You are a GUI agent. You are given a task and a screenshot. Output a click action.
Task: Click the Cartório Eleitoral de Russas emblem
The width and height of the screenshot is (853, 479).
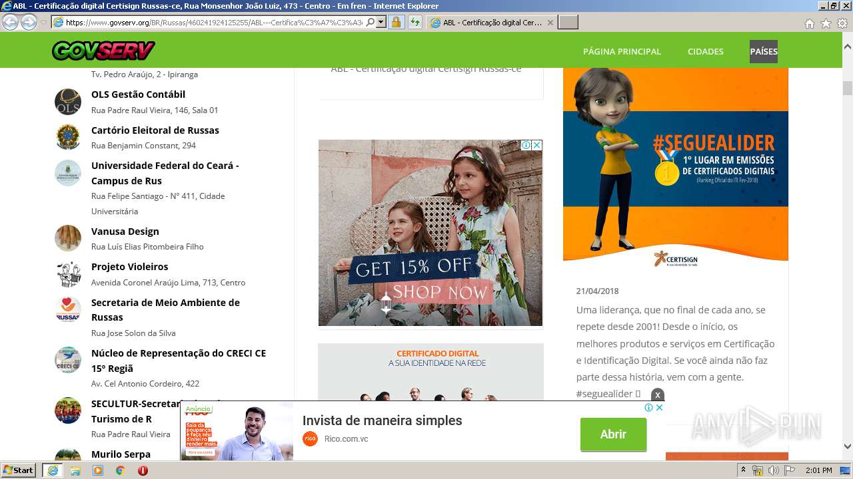click(x=68, y=137)
